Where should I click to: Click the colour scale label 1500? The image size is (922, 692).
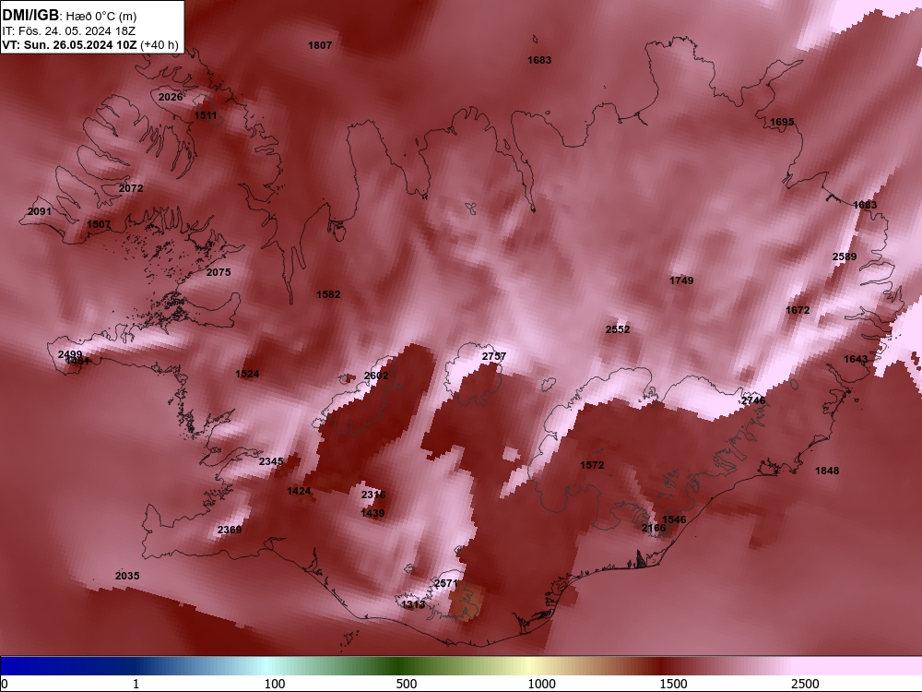[673, 684]
